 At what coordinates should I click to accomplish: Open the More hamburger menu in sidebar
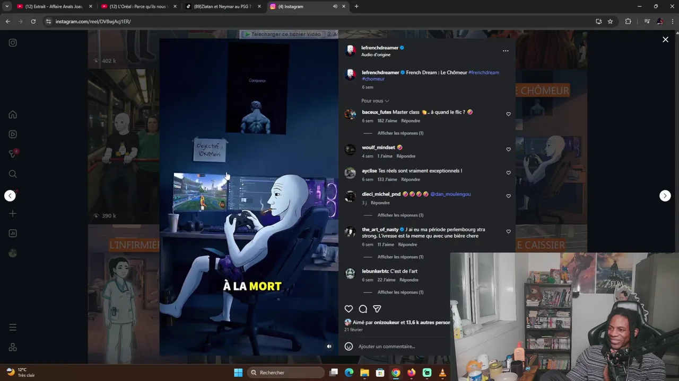point(13,328)
